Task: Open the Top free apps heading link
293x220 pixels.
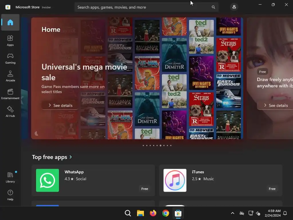Action: coord(50,157)
